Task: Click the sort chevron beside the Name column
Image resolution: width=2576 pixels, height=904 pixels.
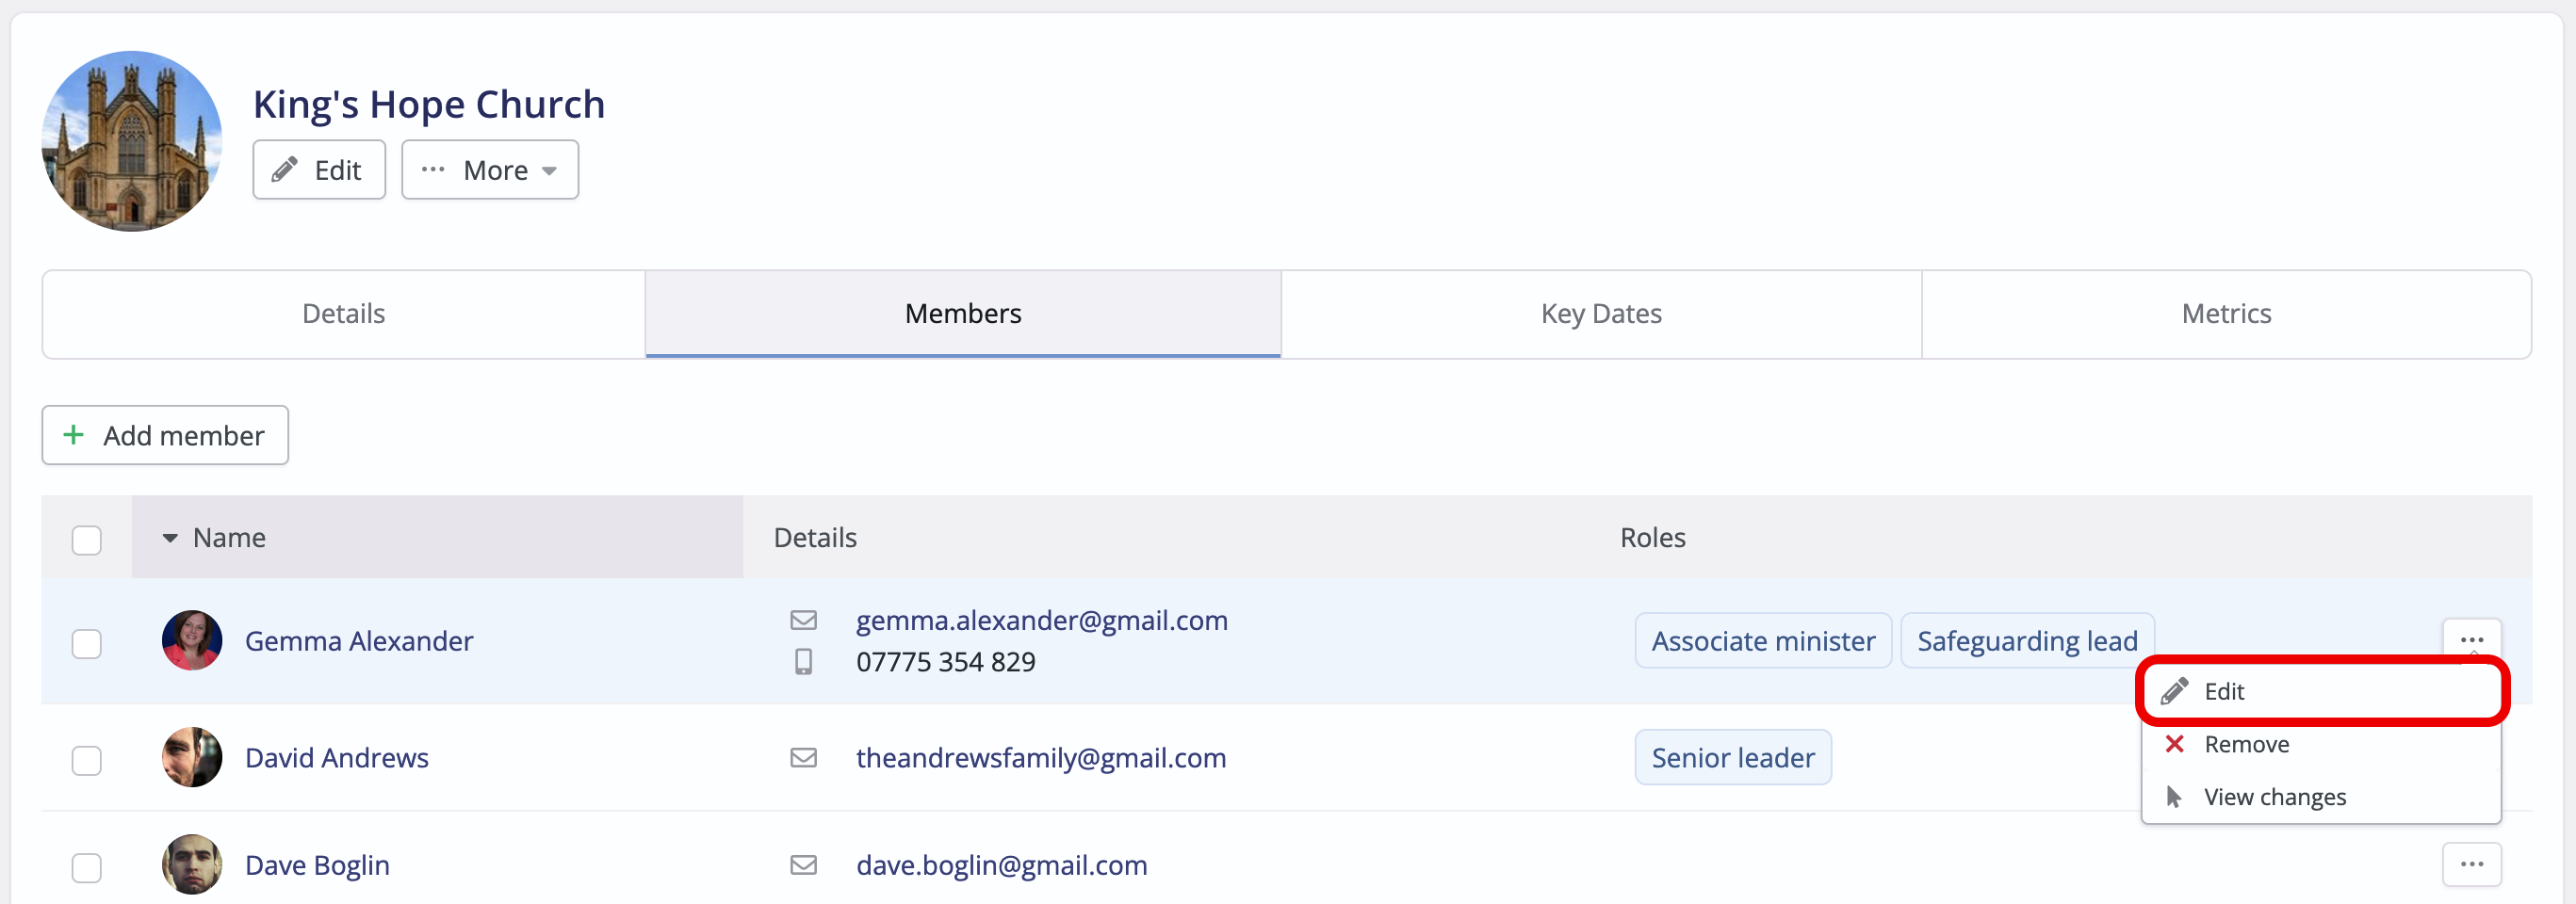Action: point(168,538)
